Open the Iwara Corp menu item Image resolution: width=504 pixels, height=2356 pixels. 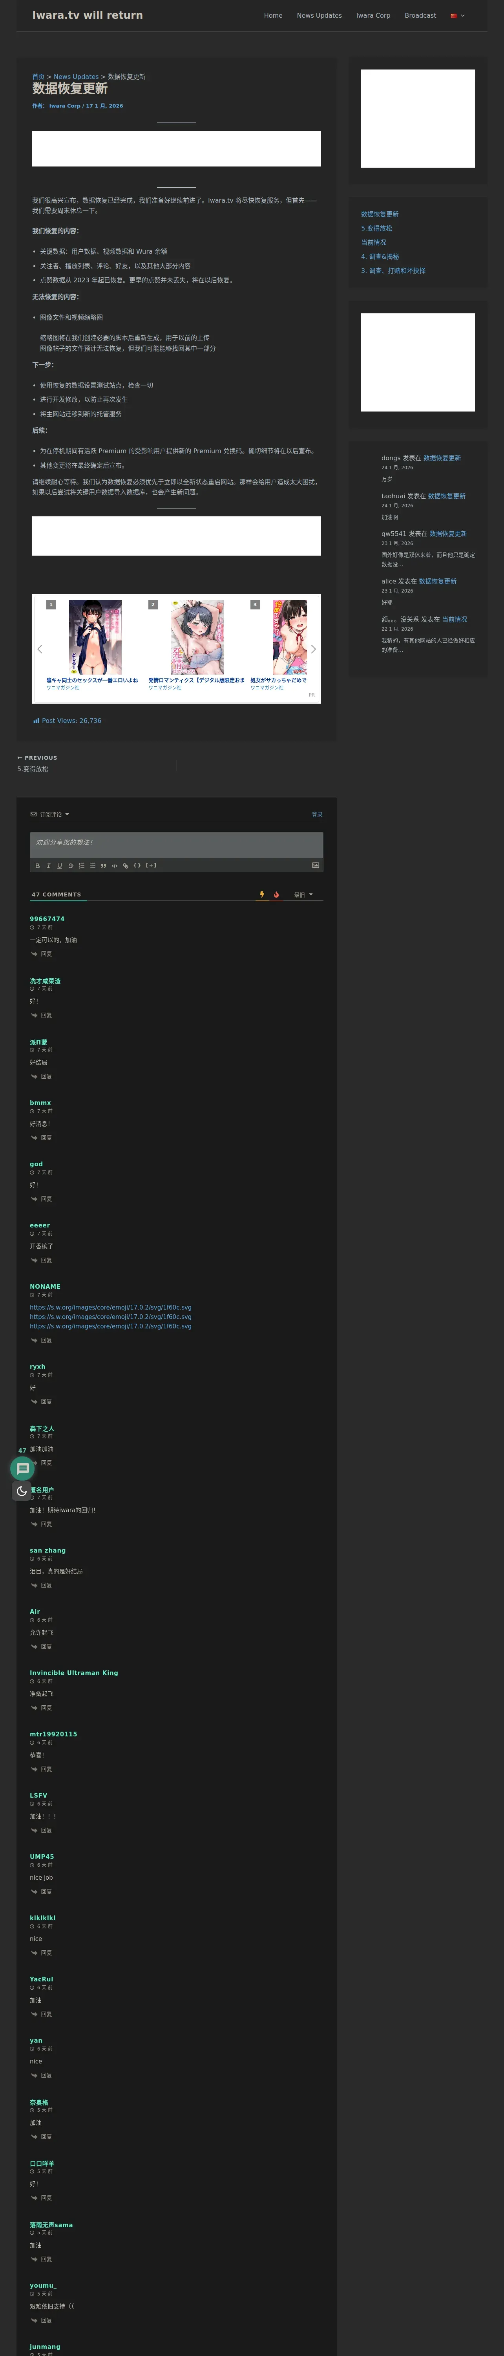click(373, 16)
